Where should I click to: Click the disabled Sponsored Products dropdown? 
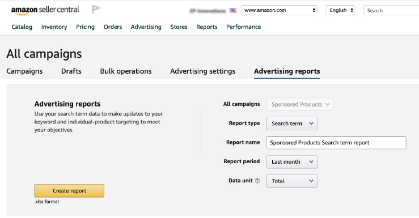click(x=300, y=105)
